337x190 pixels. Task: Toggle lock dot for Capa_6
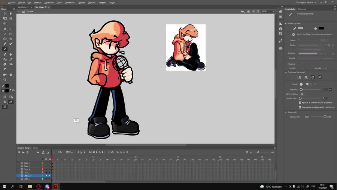[x=50, y=166]
